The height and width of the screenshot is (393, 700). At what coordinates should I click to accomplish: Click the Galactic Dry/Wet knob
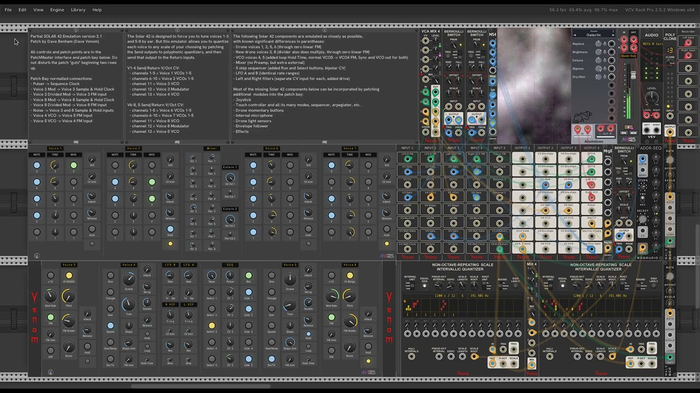click(599, 76)
